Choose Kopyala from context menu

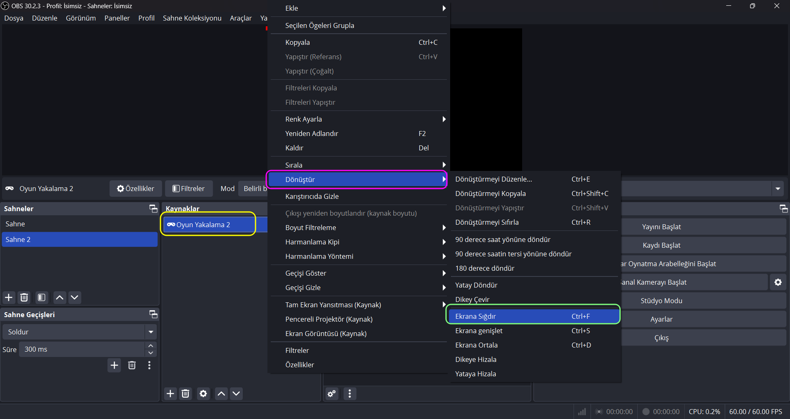[359, 42]
